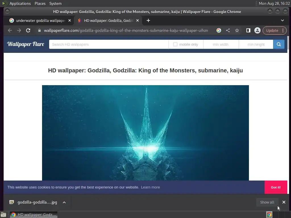The width and height of the screenshot is (291, 218).
Task: Click Show all downloads button
Action: pos(267,202)
